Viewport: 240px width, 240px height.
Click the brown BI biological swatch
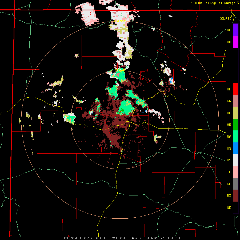pyautogui.click(x=235, y=196)
